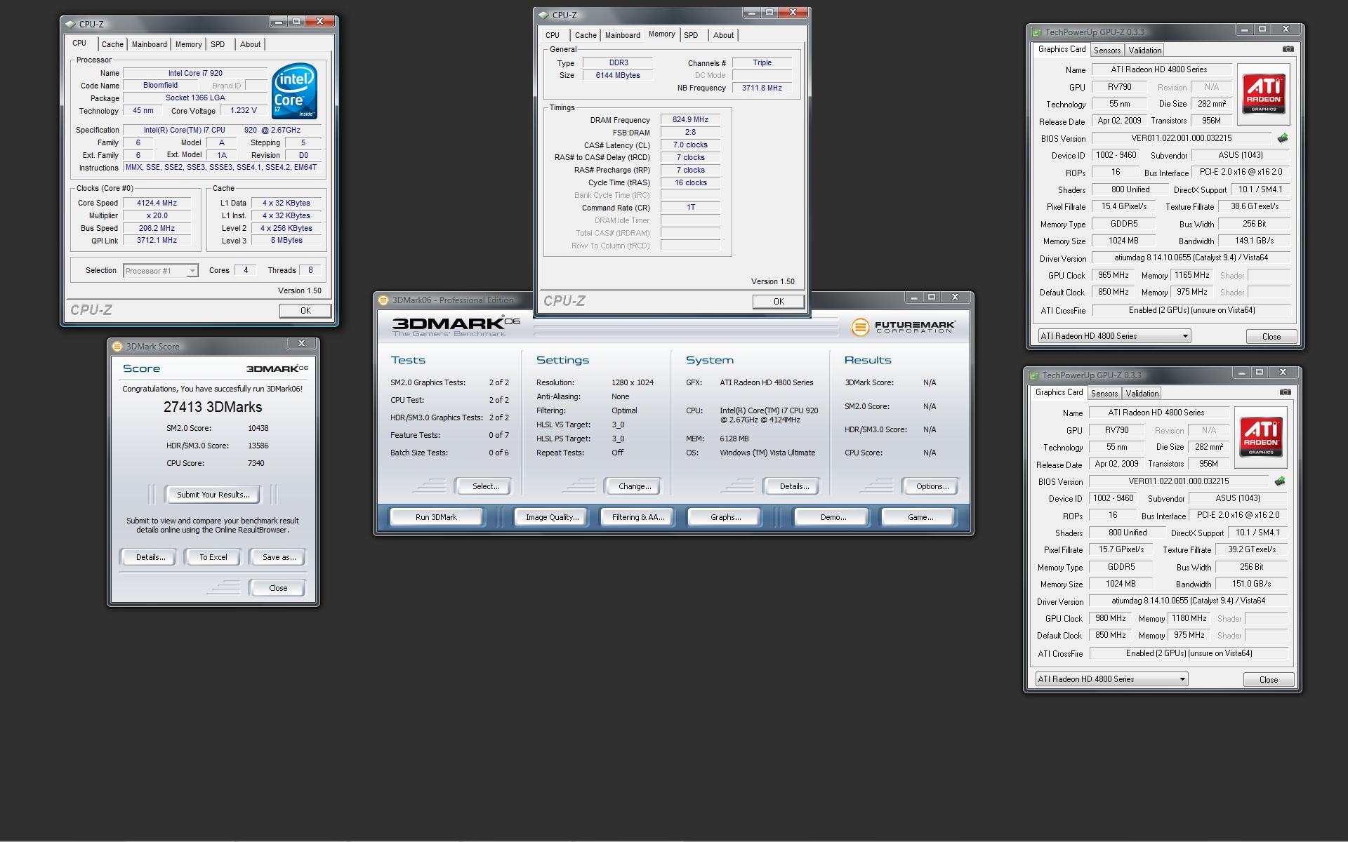Close the 3DMark Score dialog with Close button
The height and width of the screenshot is (842, 1348).
coord(278,588)
